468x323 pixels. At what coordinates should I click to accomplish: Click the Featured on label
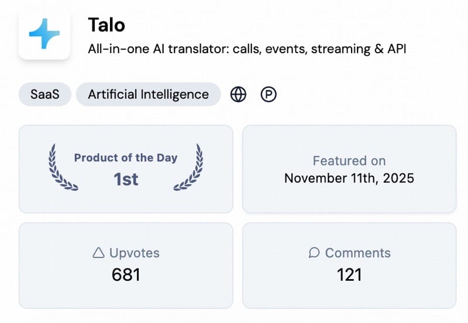[x=349, y=161]
